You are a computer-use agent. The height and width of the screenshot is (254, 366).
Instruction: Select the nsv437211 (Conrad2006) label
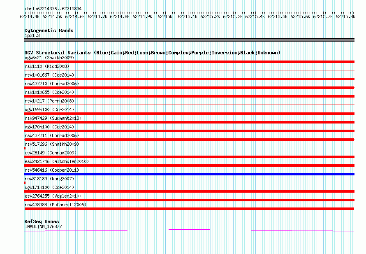[52, 135]
